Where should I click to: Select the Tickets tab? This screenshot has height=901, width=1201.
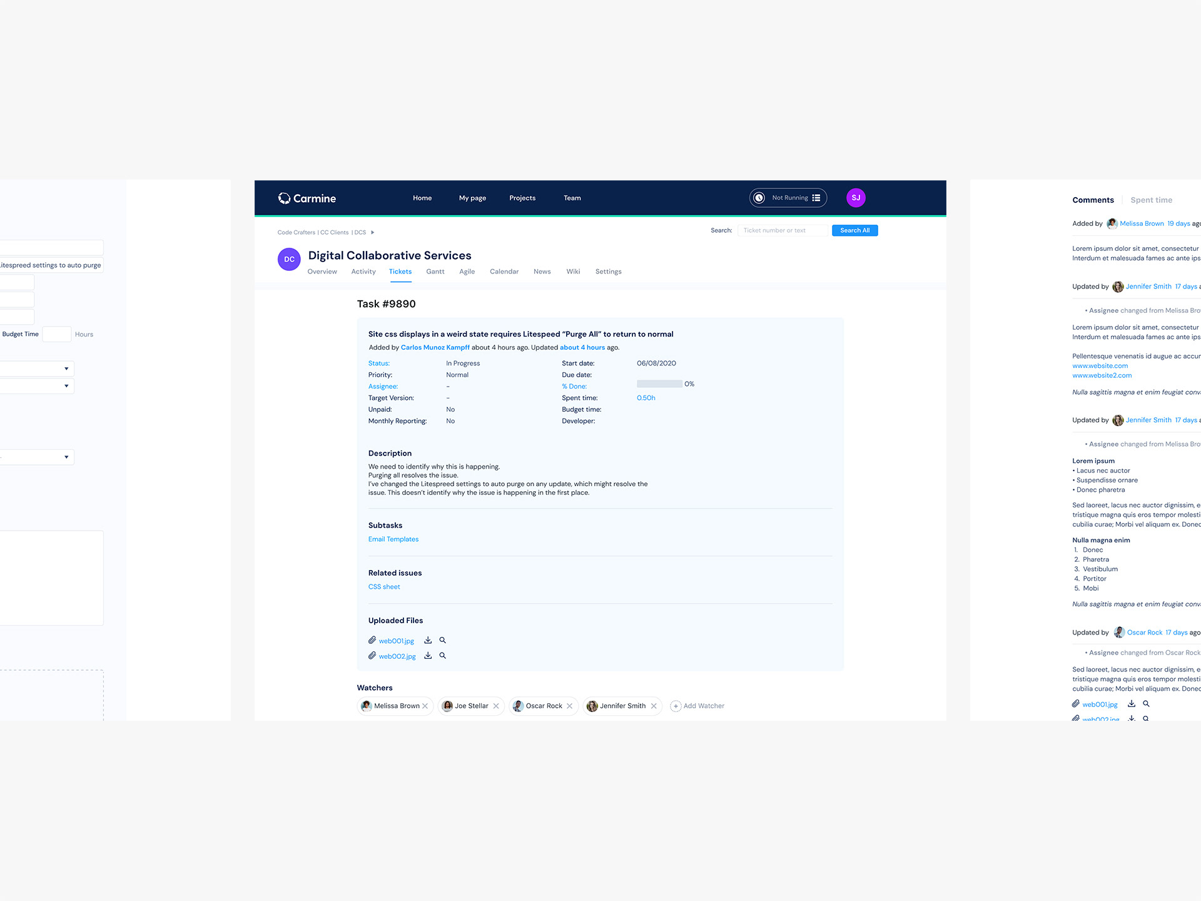click(x=400, y=272)
